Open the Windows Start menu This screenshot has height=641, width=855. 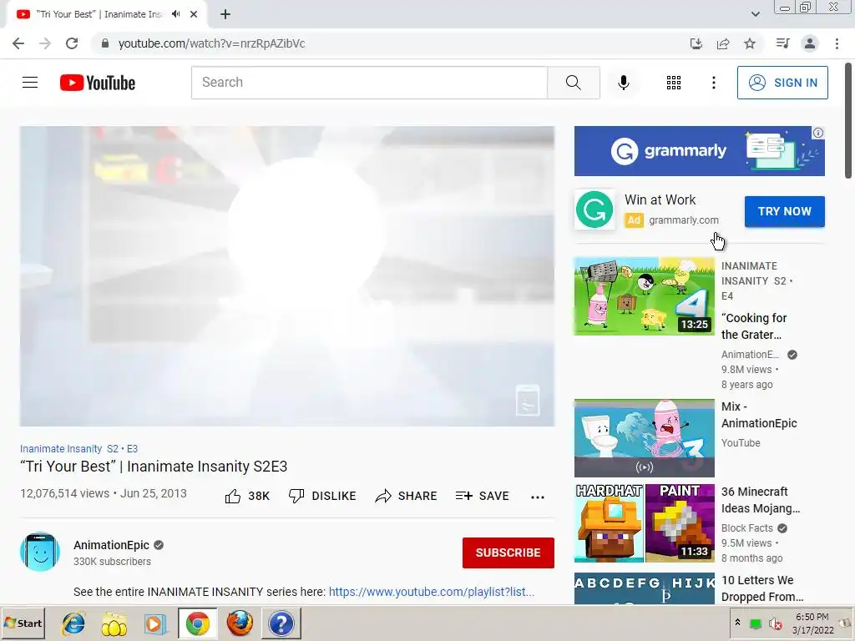(23, 623)
